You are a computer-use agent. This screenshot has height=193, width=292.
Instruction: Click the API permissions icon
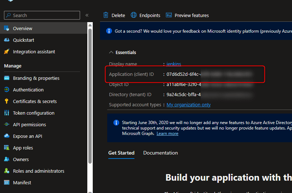tap(7, 124)
